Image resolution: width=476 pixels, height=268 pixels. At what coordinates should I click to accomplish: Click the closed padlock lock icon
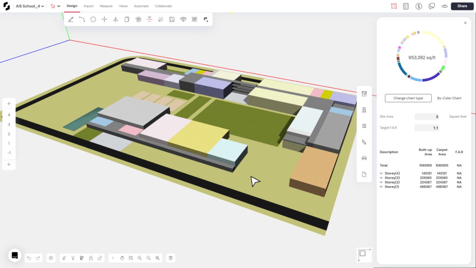[91, 258]
